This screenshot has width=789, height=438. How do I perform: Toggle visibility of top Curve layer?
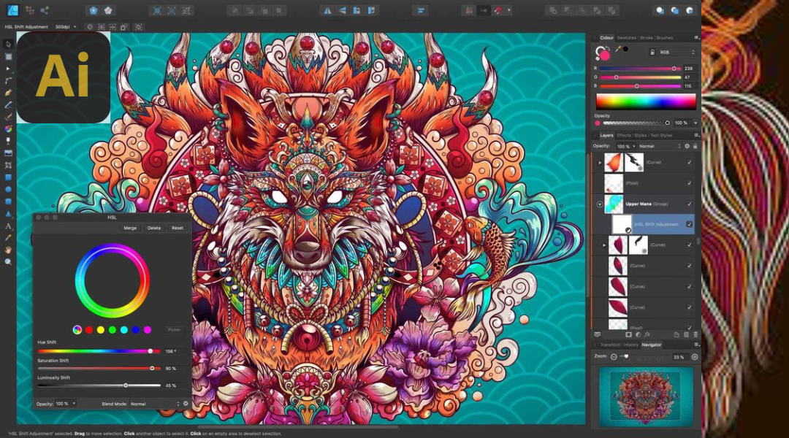click(x=690, y=163)
